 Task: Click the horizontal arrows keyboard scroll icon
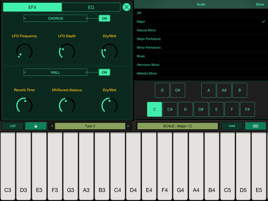point(232,126)
